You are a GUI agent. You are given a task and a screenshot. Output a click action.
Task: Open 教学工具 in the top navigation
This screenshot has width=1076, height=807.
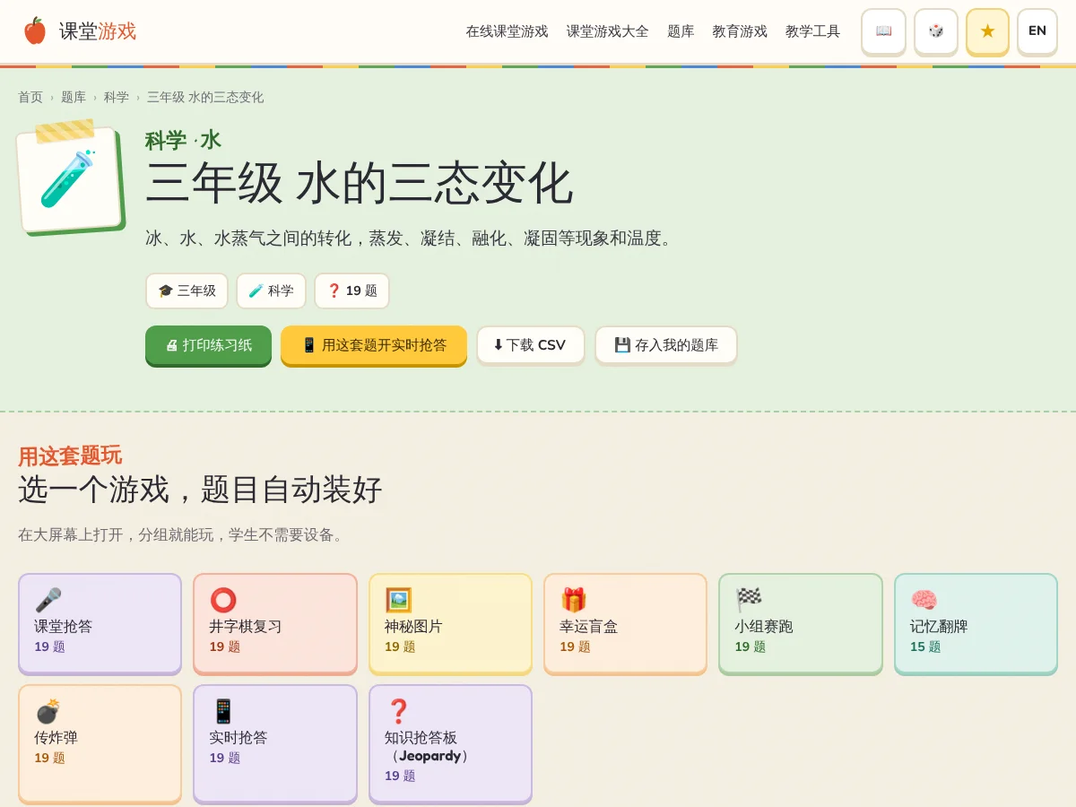tap(812, 31)
